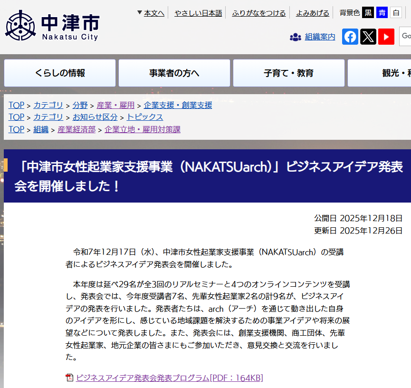Open the くらしの情報 menu tab

(x=60, y=73)
